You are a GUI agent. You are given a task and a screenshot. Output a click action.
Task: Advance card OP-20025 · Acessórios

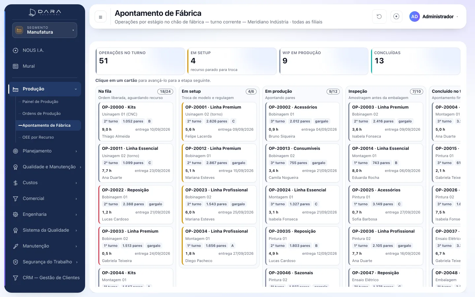386,204
